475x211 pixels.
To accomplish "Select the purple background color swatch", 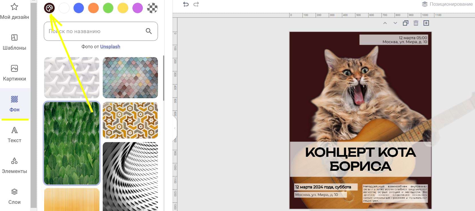I will click(138, 8).
